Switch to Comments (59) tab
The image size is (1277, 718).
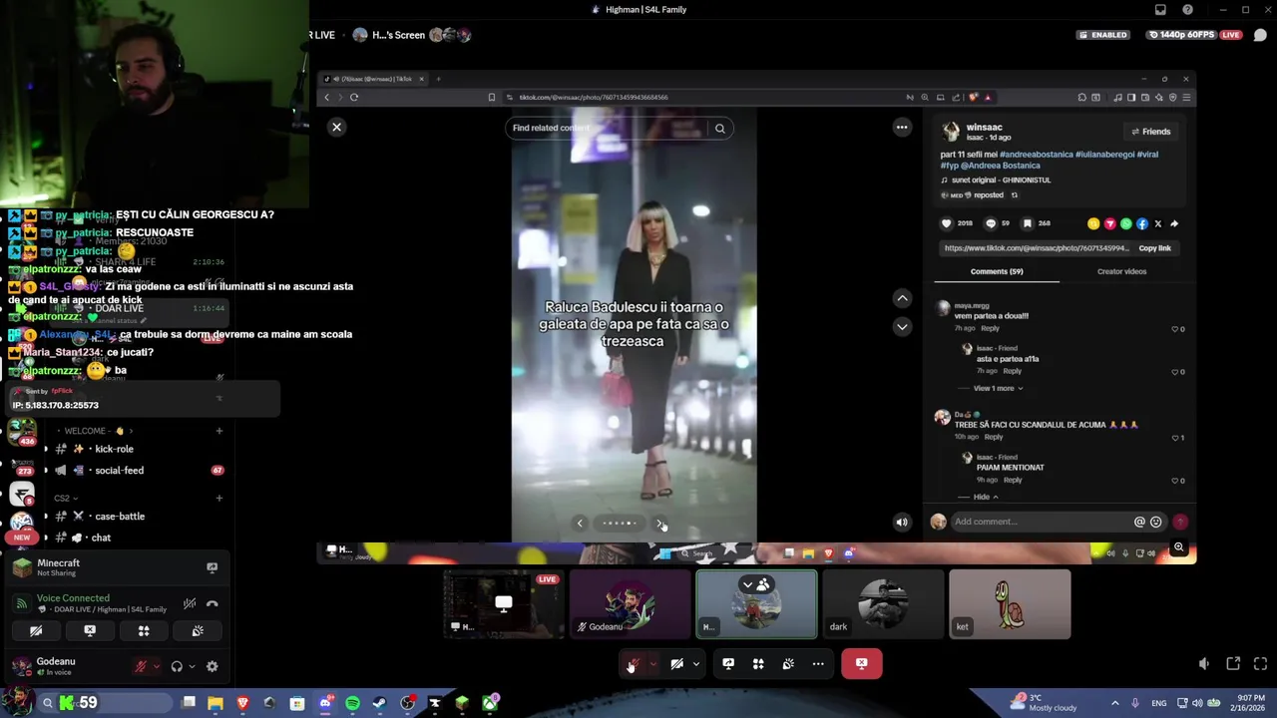point(997,271)
